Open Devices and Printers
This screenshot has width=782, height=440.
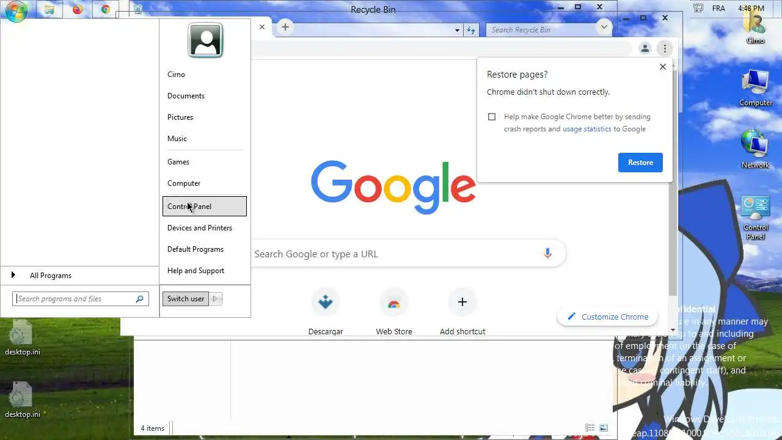[204, 228]
